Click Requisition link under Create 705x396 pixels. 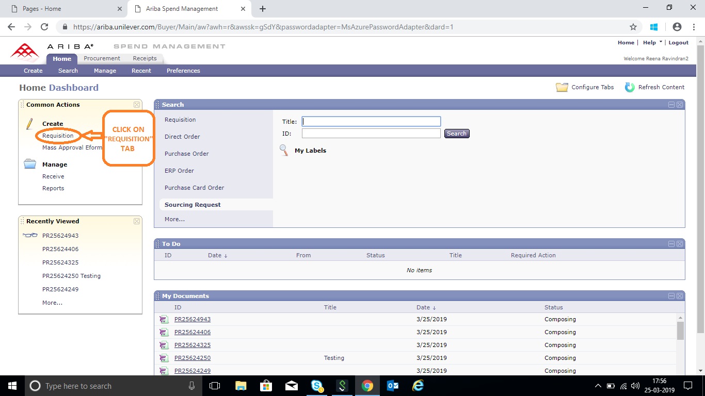pyautogui.click(x=58, y=136)
